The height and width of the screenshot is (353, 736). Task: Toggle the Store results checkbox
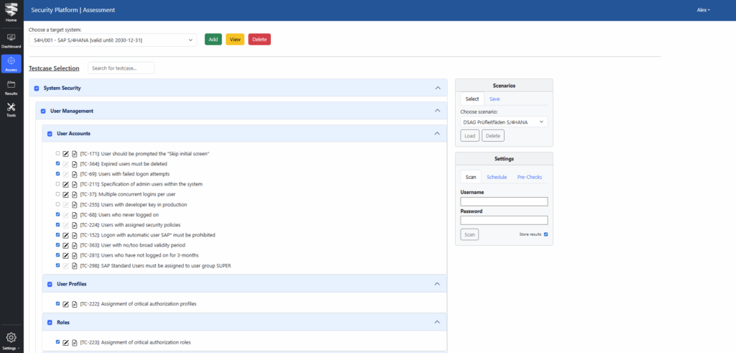[546, 234]
